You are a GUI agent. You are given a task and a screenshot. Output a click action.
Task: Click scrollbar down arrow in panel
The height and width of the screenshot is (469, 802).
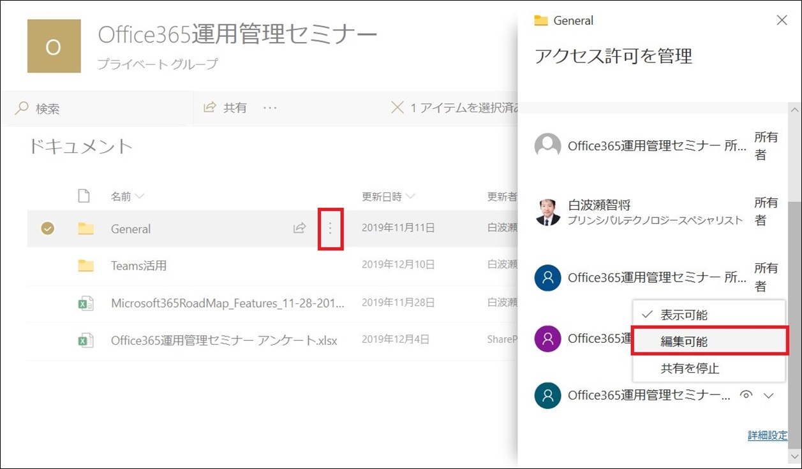(794, 456)
